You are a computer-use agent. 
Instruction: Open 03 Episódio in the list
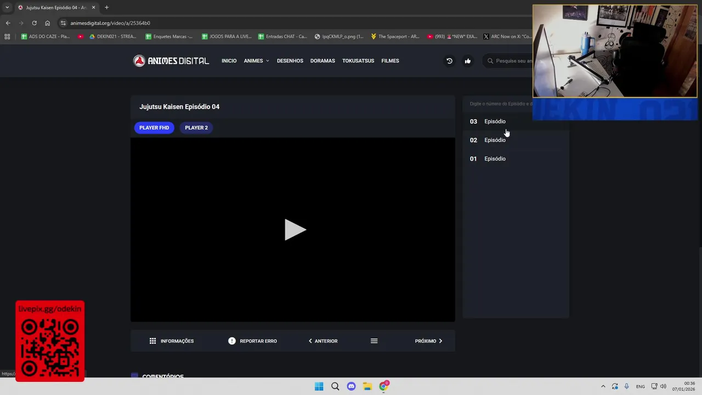coord(516,121)
